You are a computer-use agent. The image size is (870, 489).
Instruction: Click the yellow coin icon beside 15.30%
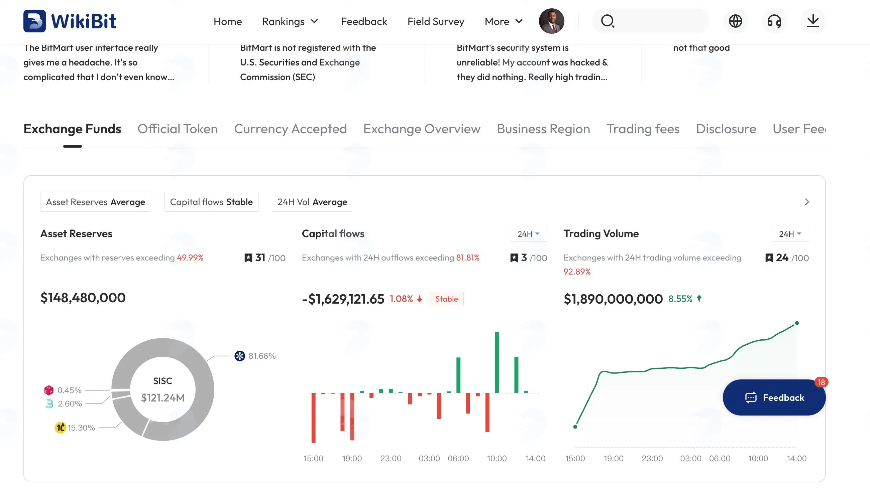point(60,428)
